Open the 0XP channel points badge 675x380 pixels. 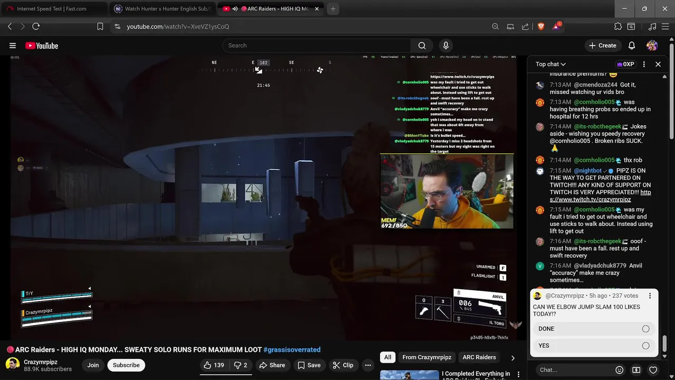[x=625, y=64]
